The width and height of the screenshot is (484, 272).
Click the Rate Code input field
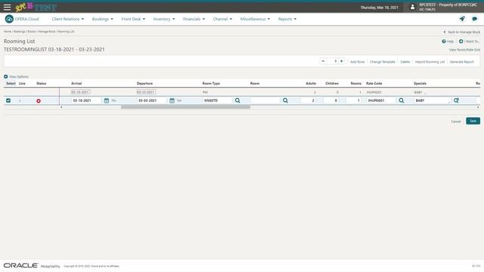[x=381, y=100]
